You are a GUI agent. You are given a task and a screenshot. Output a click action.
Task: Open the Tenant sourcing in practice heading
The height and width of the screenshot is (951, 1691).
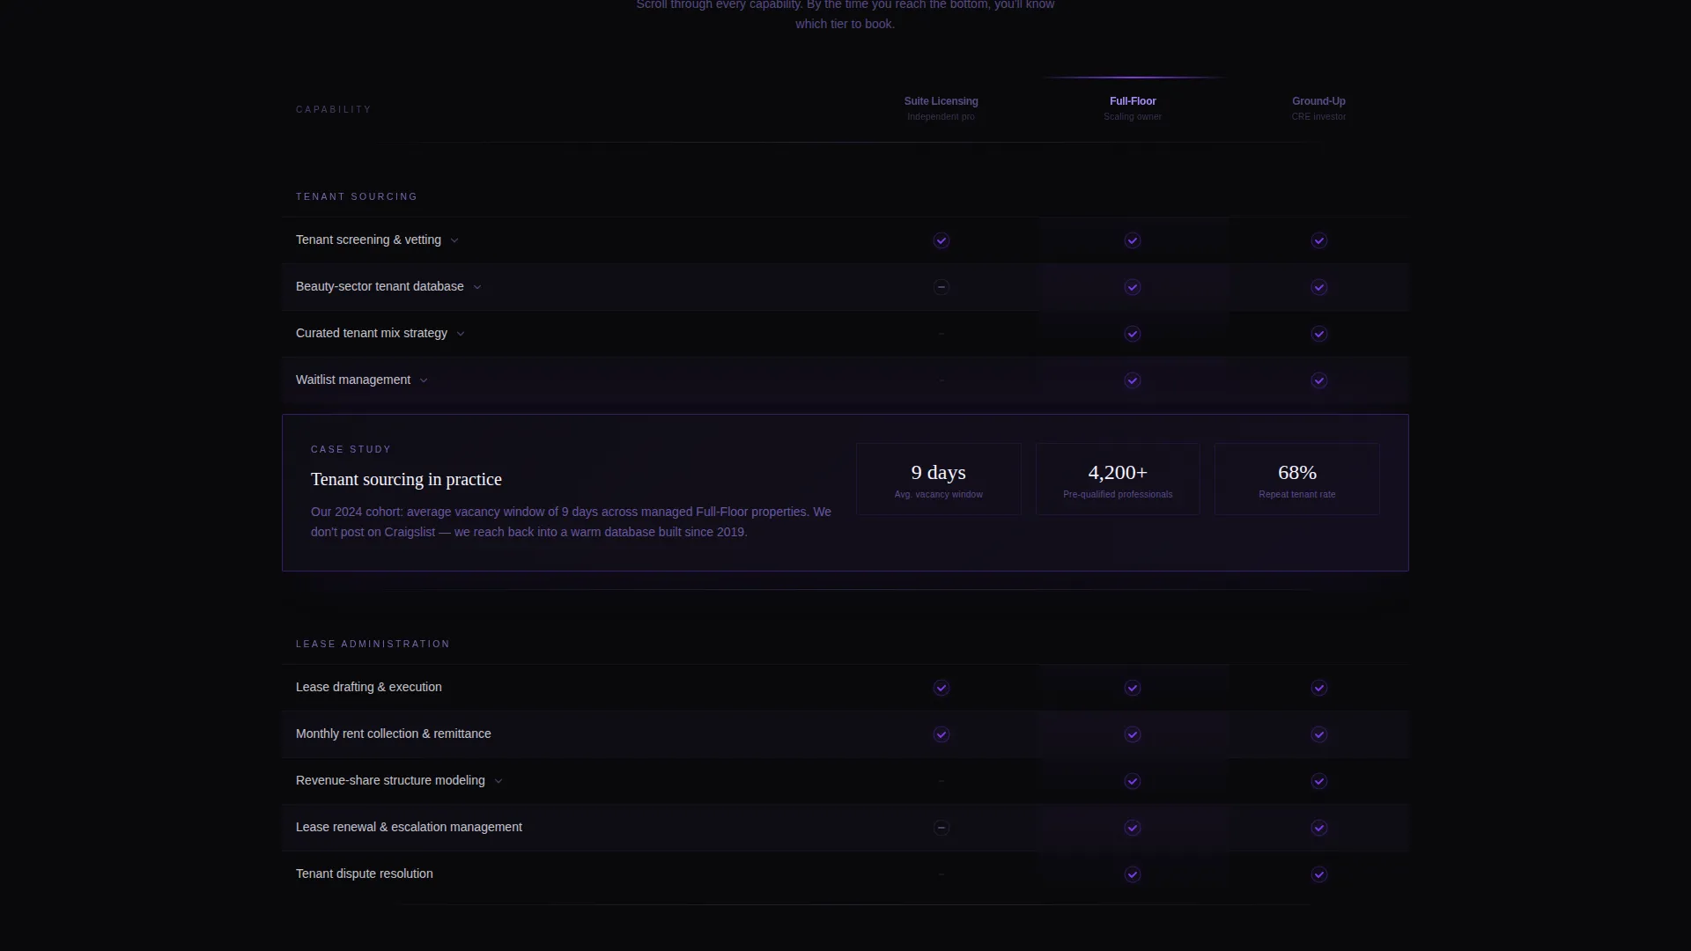(406, 479)
